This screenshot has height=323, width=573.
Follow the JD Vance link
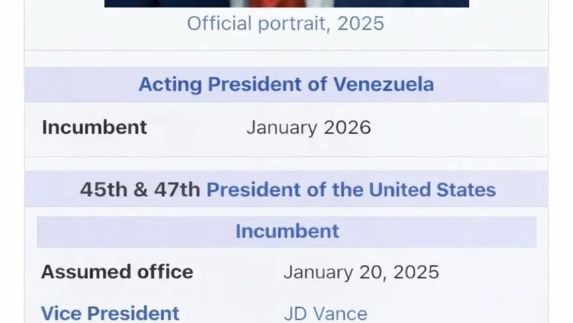point(325,313)
